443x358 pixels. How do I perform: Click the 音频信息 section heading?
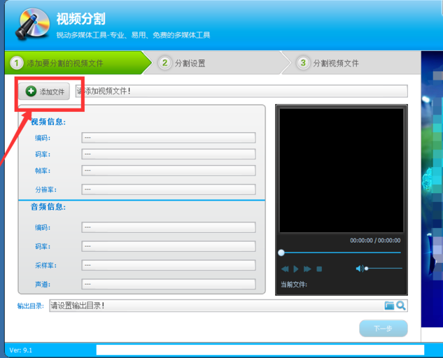48,207
